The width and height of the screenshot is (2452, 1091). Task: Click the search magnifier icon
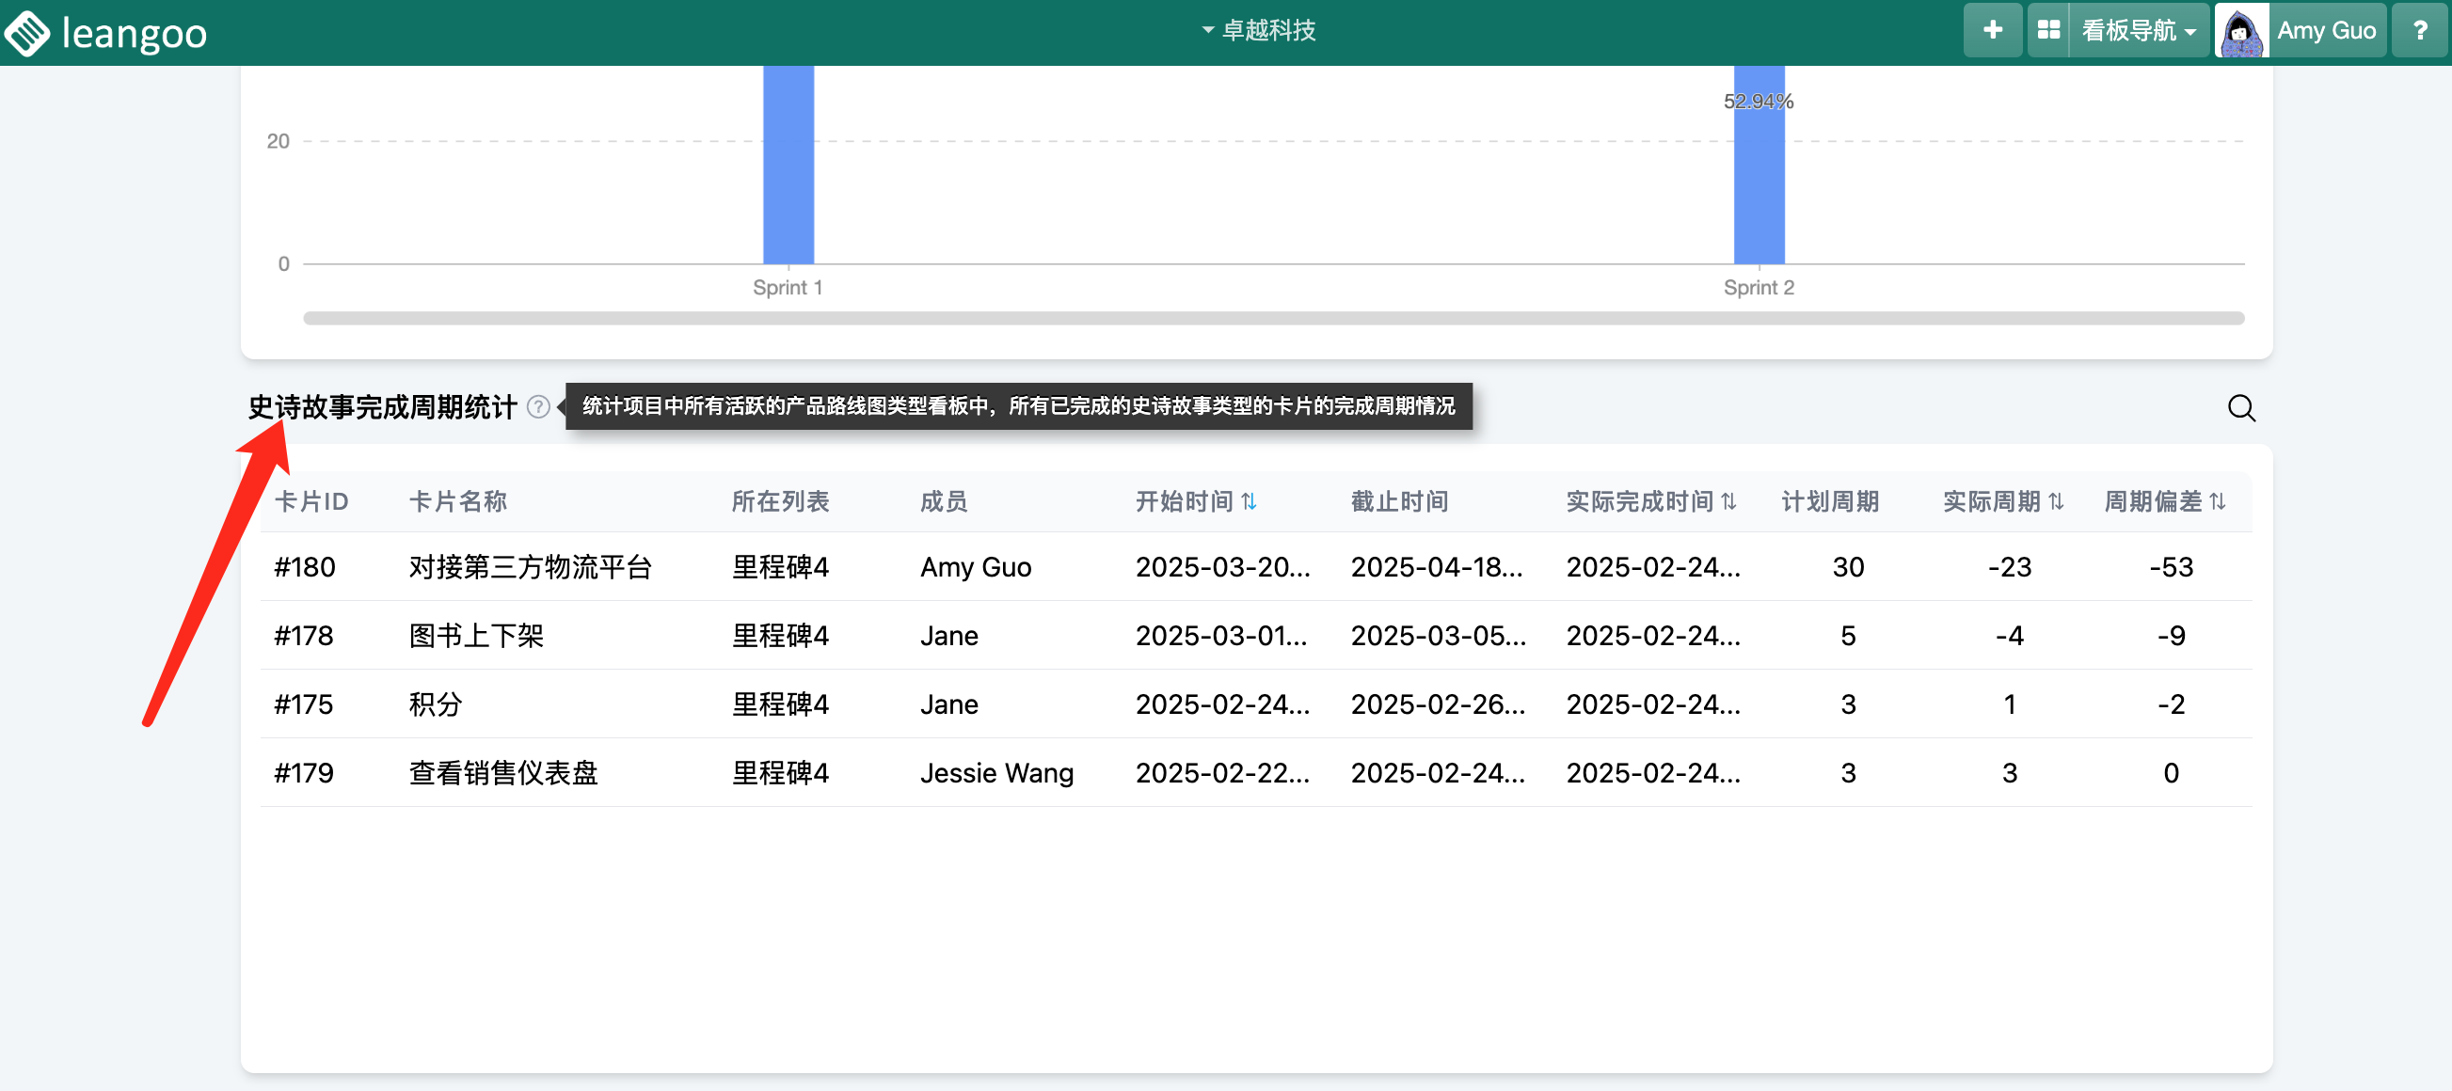pos(2240,408)
